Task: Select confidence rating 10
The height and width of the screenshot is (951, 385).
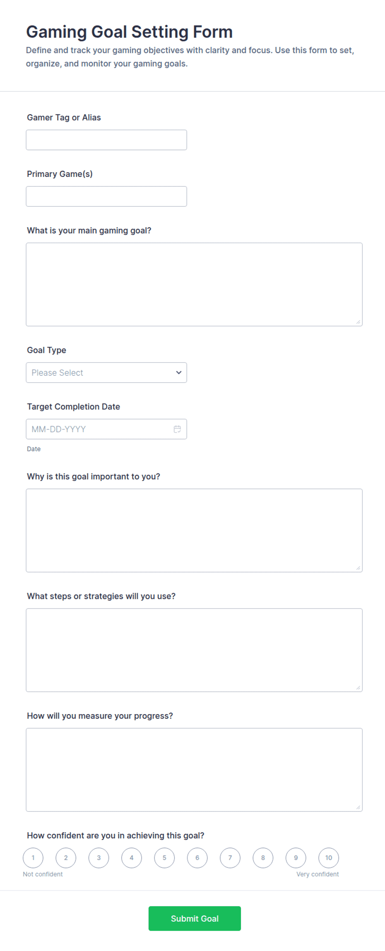Action: click(x=329, y=857)
